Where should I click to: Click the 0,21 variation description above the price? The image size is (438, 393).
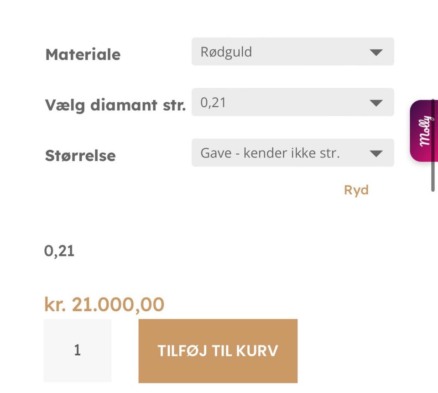click(x=59, y=251)
